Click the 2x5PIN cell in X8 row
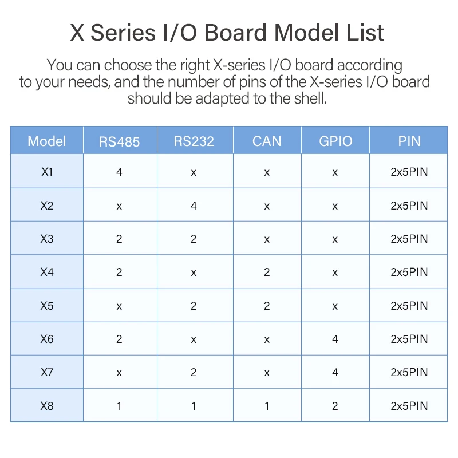The width and height of the screenshot is (458, 458). click(409, 406)
